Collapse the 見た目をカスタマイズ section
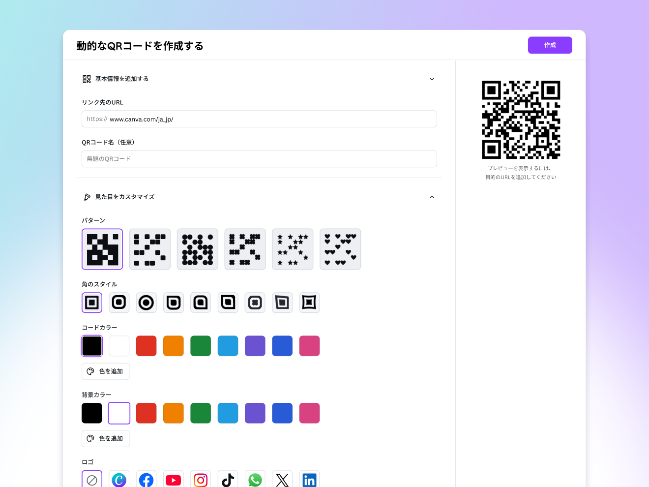 [432, 197]
